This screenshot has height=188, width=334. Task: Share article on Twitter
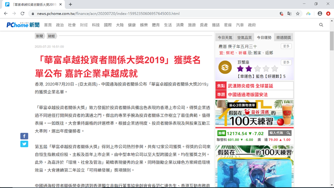click(24, 144)
